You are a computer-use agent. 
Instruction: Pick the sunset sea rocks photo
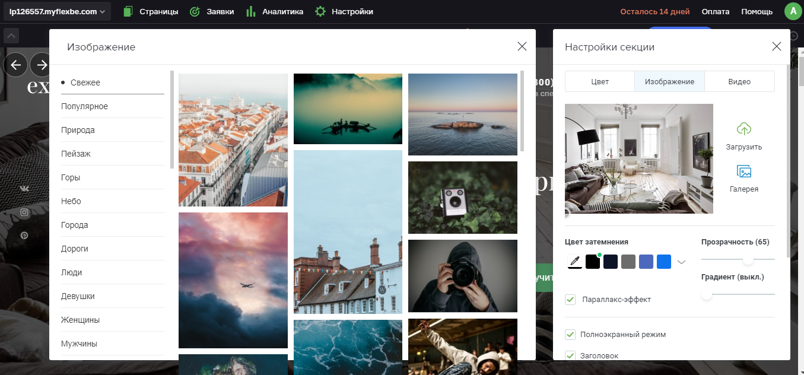point(463,115)
